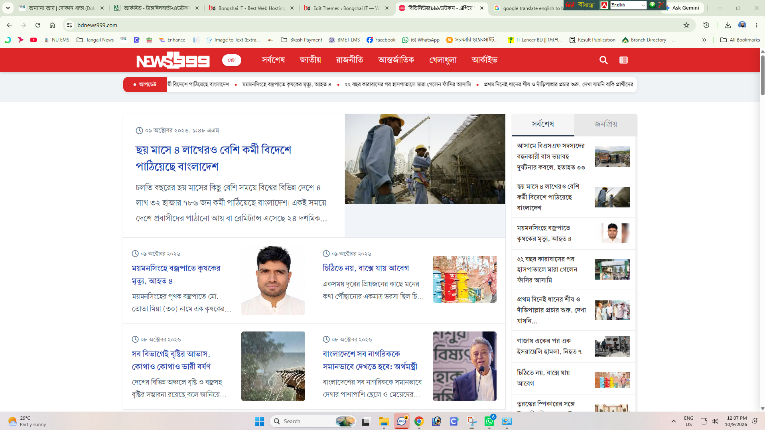Open the English language dropdown

[628, 5]
